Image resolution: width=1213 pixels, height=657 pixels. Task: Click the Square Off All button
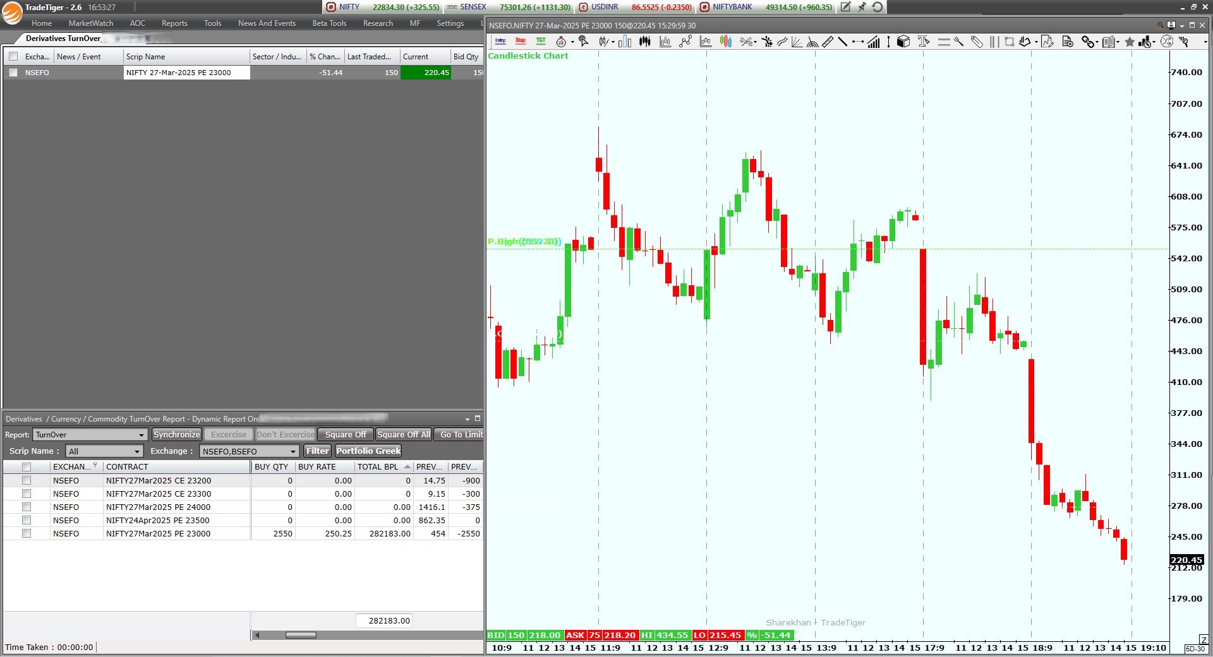[404, 435]
